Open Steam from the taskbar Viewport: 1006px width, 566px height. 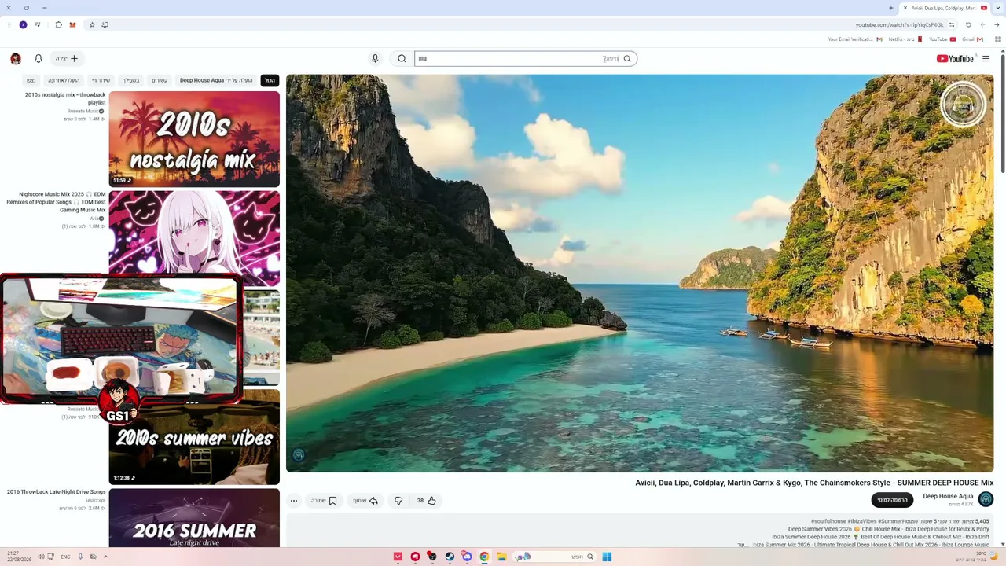click(x=450, y=557)
